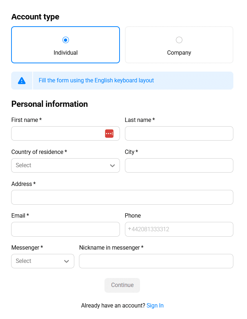Click the password manager icon in First name
Screen dimensions: 247x319
pos(109,133)
